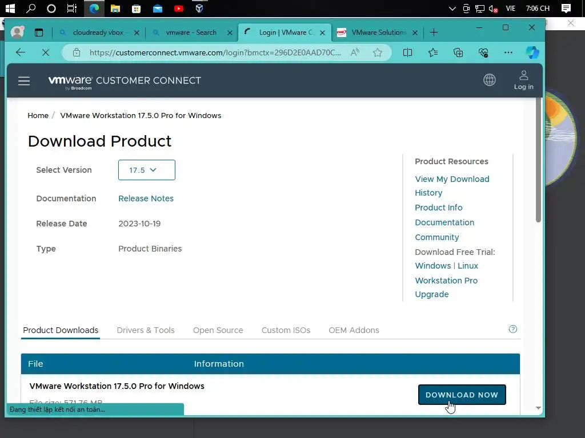Open YouTube taskbar icon
Image resolution: width=585 pixels, height=438 pixels.
(179, 8)
